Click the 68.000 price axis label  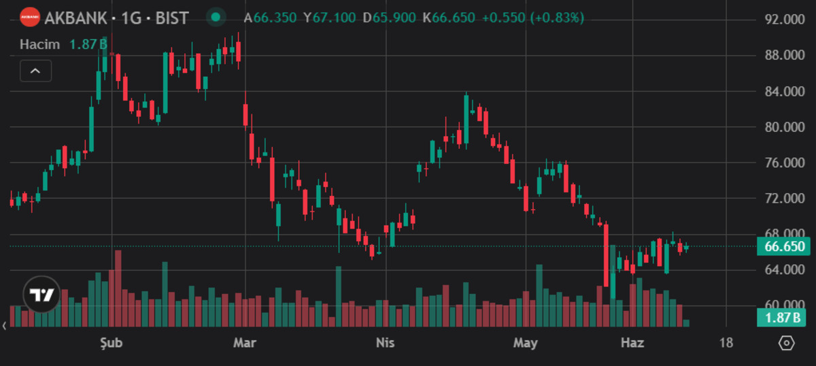pos(785,234)
